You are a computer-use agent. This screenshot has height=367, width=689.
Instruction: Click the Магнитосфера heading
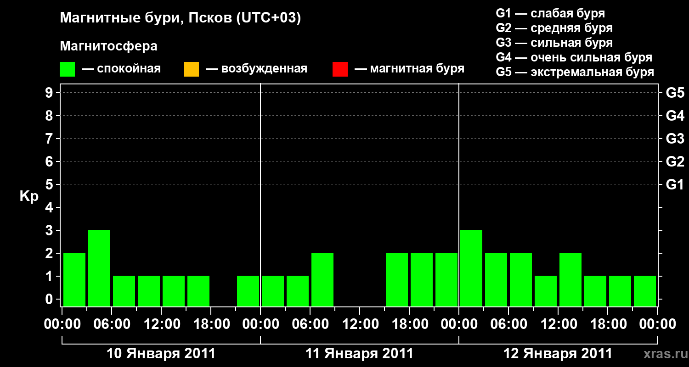(109, 46)
